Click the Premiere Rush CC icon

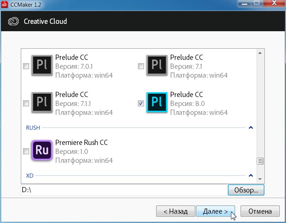point(42,151)
